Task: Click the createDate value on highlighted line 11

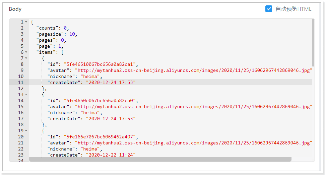Action: 111,82
